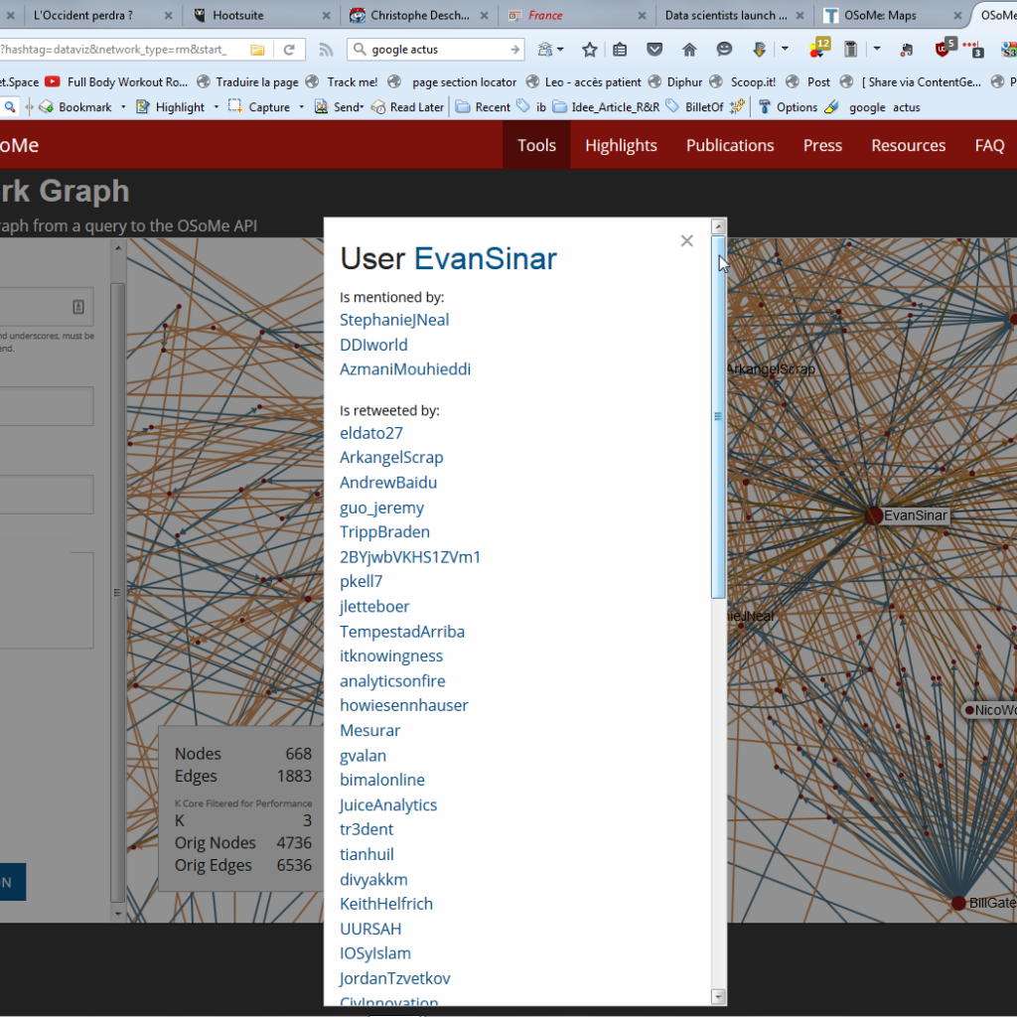Image resolution: width=1017 pixels, height=1017 pixels.
Task: Open the Diigo search magnifier icon
Action: click(x=10, y=107)
